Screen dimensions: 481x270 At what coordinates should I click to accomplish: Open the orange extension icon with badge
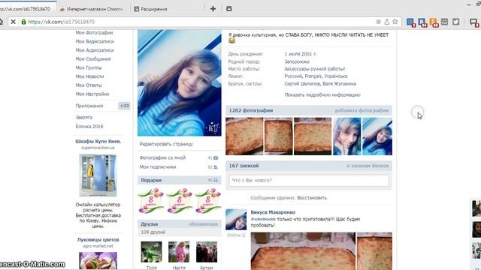click(434, 22)
